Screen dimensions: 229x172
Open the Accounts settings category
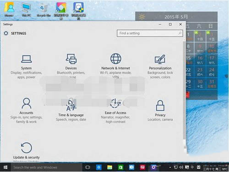pyautogui.click(x=26, y=111)
